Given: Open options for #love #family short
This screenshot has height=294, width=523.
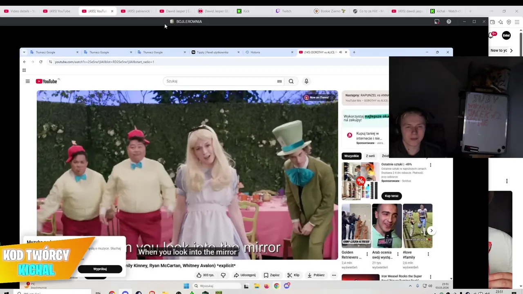Looking at the screenshot, I should coord(428,254).
